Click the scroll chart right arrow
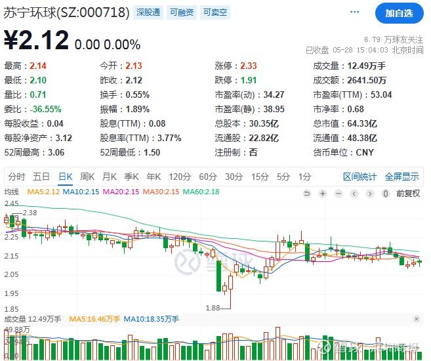This screenshot has height=361, width=431. click(x=370, y=194)
